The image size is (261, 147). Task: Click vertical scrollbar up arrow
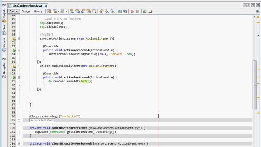click(254, 17)
